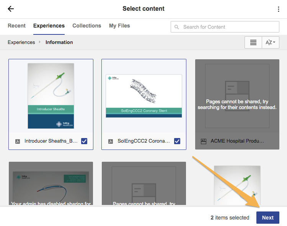
Task: Click the Experiences breadcrumb link
Action: coord(21,42)
